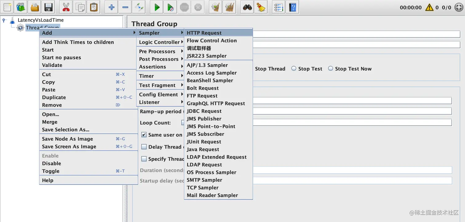
Task: Click the New test plan icon
Action: (x=7, y=7)
